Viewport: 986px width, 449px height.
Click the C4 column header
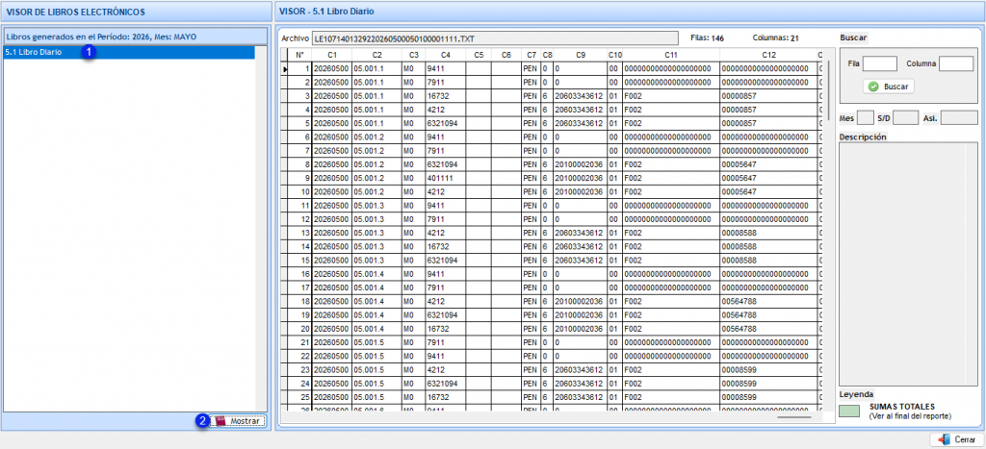[x=445, y=55]
